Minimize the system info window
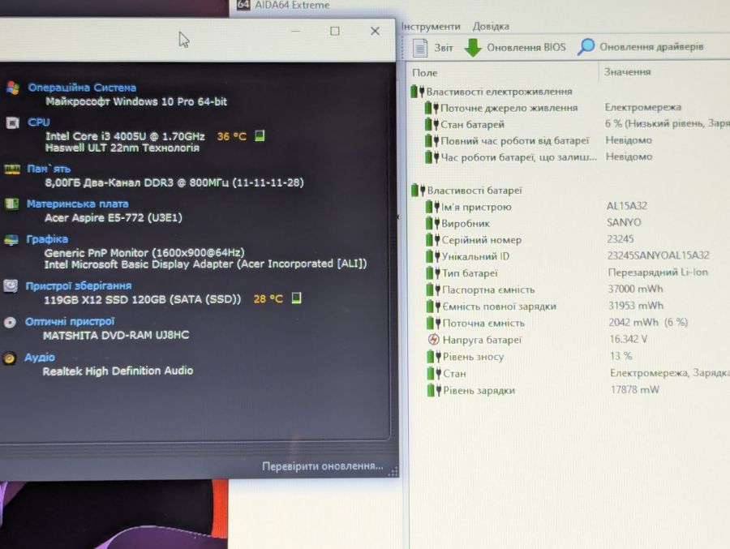This screenshot has width=730, height=549. coord(295,31)
